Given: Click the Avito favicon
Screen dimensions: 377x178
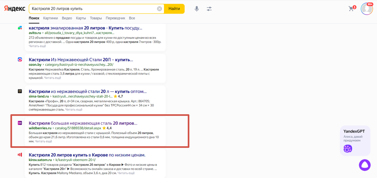Looking at the screenshot, I should coord(20,28).
